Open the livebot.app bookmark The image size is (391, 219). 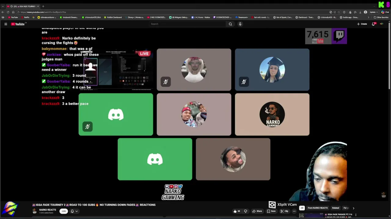click(349, 17)
